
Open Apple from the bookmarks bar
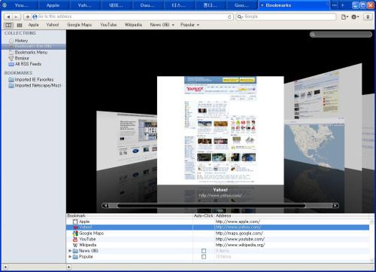pyautogui.click(x=33, y=25)
